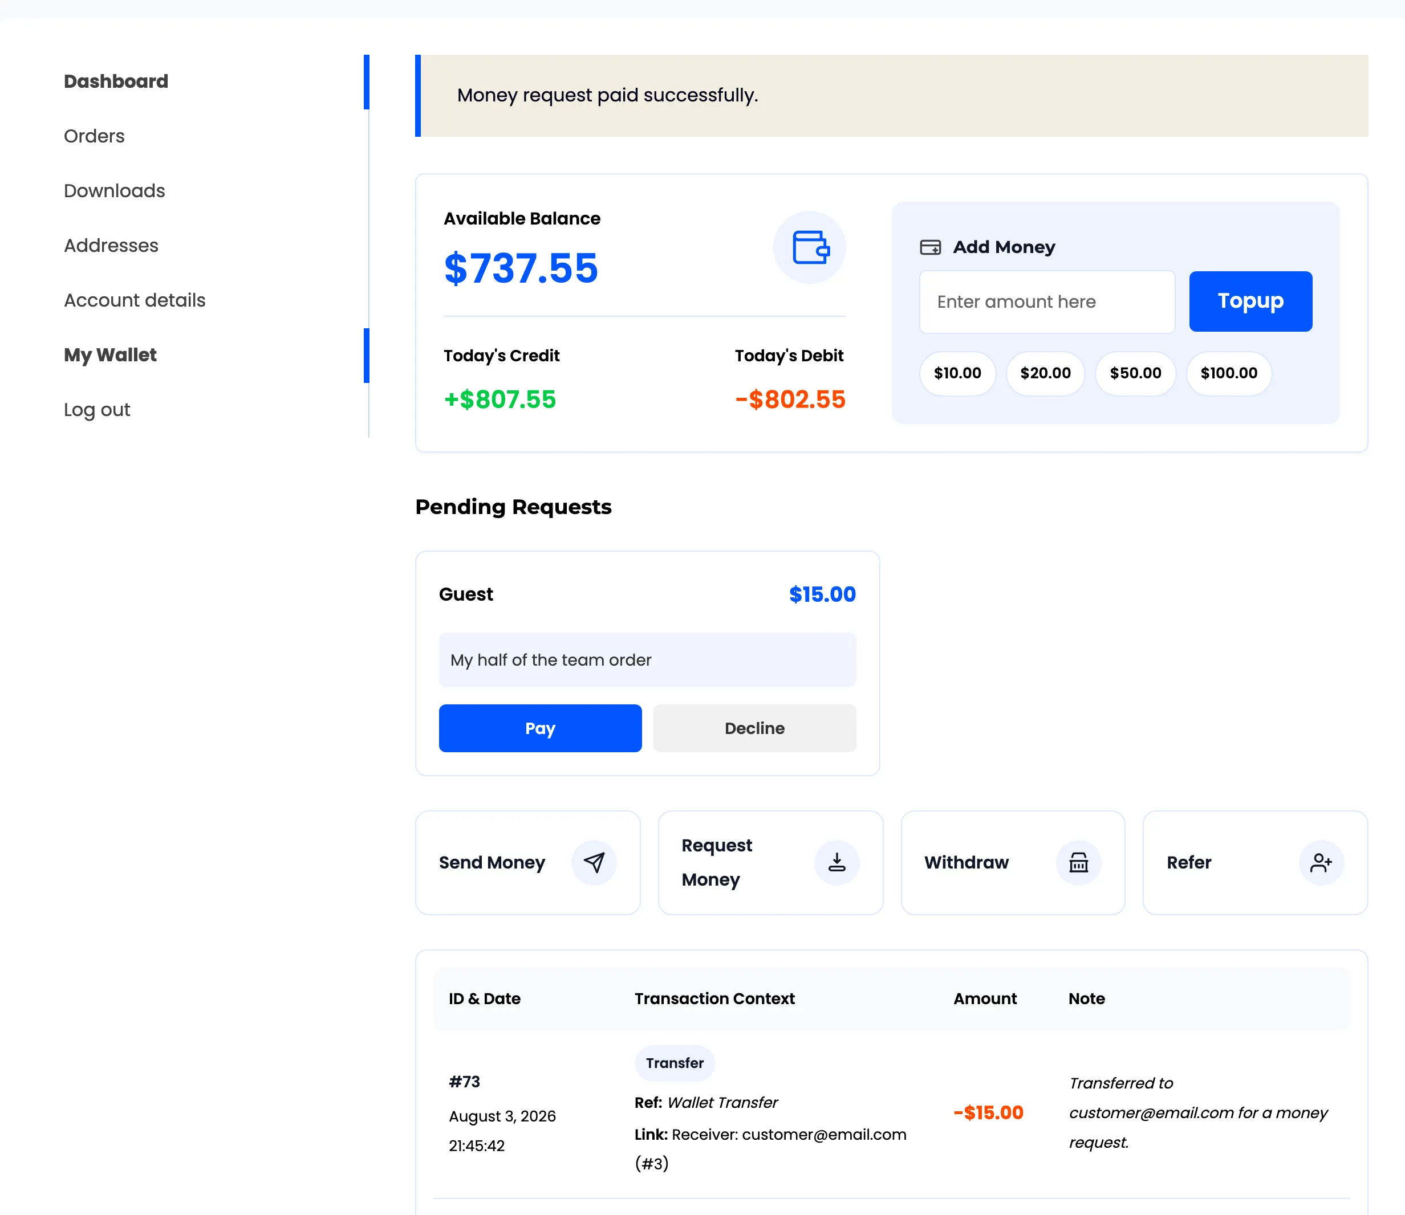This screenshot has height=1215, width=1405.
Task: Click the wallet icon beside Available Balance
Action: click(809, 247)
